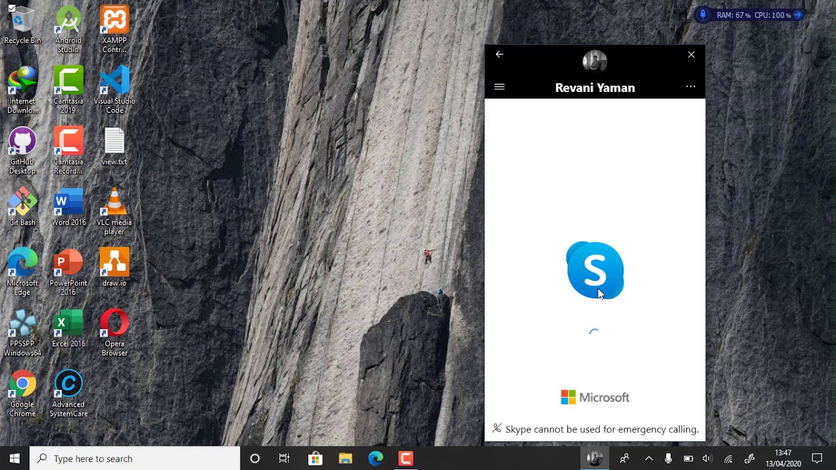
Task: Select the Internet Download Manager icon
Action: click(22, 91)
